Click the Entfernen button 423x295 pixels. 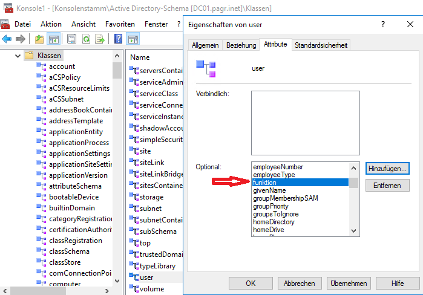tap(387, 186)
